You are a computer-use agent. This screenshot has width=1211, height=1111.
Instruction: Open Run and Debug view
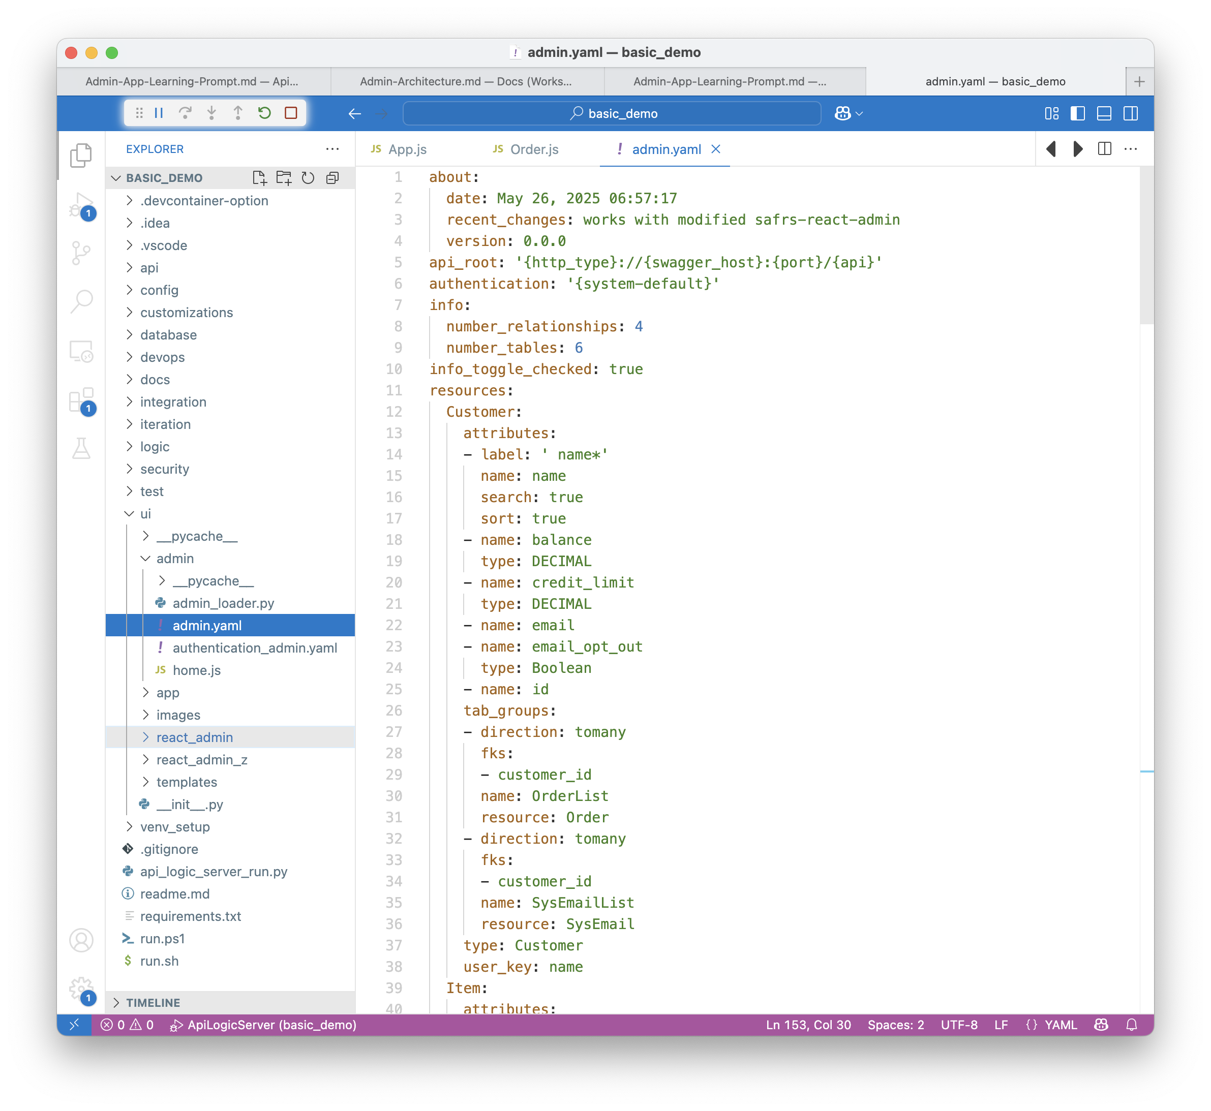[81, 206]
